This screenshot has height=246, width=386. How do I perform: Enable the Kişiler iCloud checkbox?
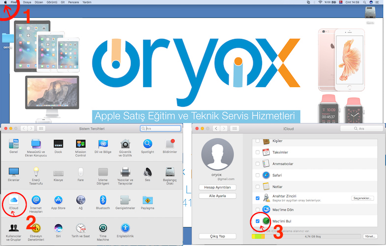coord(258,141)
